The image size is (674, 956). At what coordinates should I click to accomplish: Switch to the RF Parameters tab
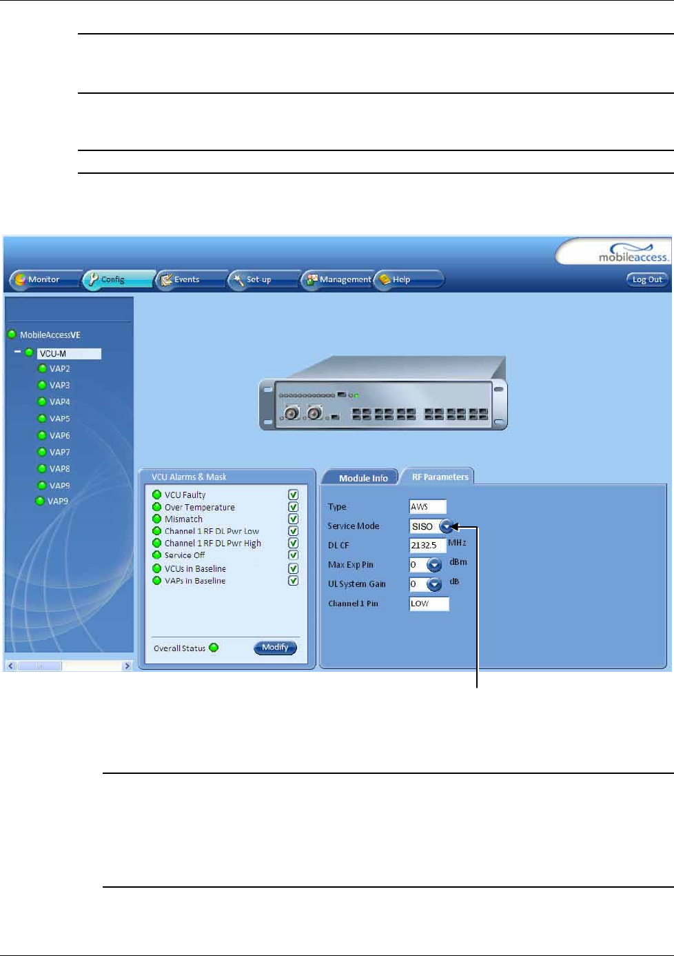tap(438, 477)
